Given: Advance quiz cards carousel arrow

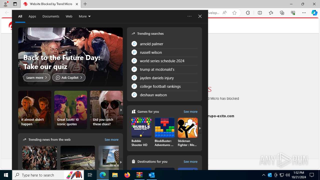Looking at the screenshot, I should click(121, 110).
